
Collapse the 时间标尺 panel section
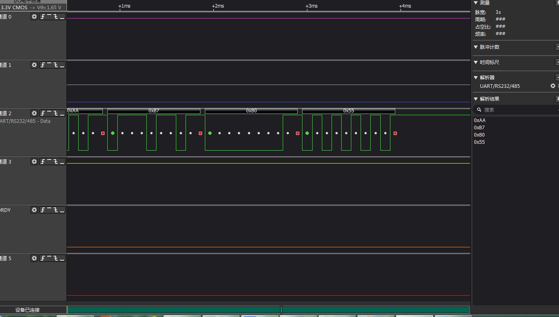476,62
